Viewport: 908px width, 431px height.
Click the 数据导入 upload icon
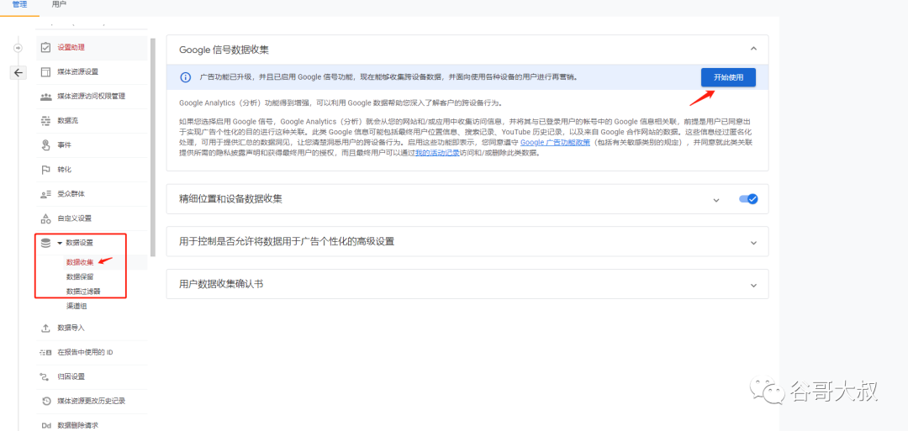pos(45,328)
